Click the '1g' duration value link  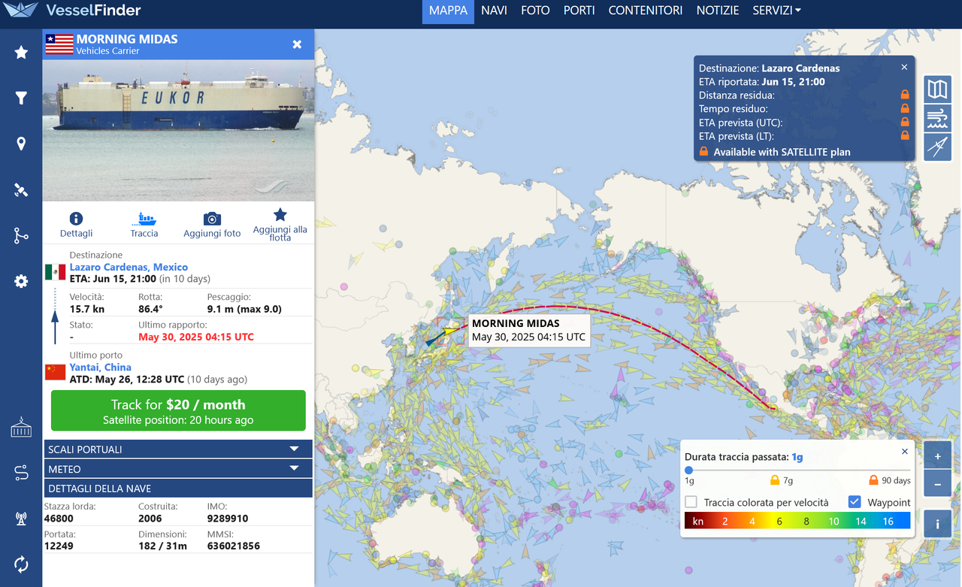click(x=797, y=457)
